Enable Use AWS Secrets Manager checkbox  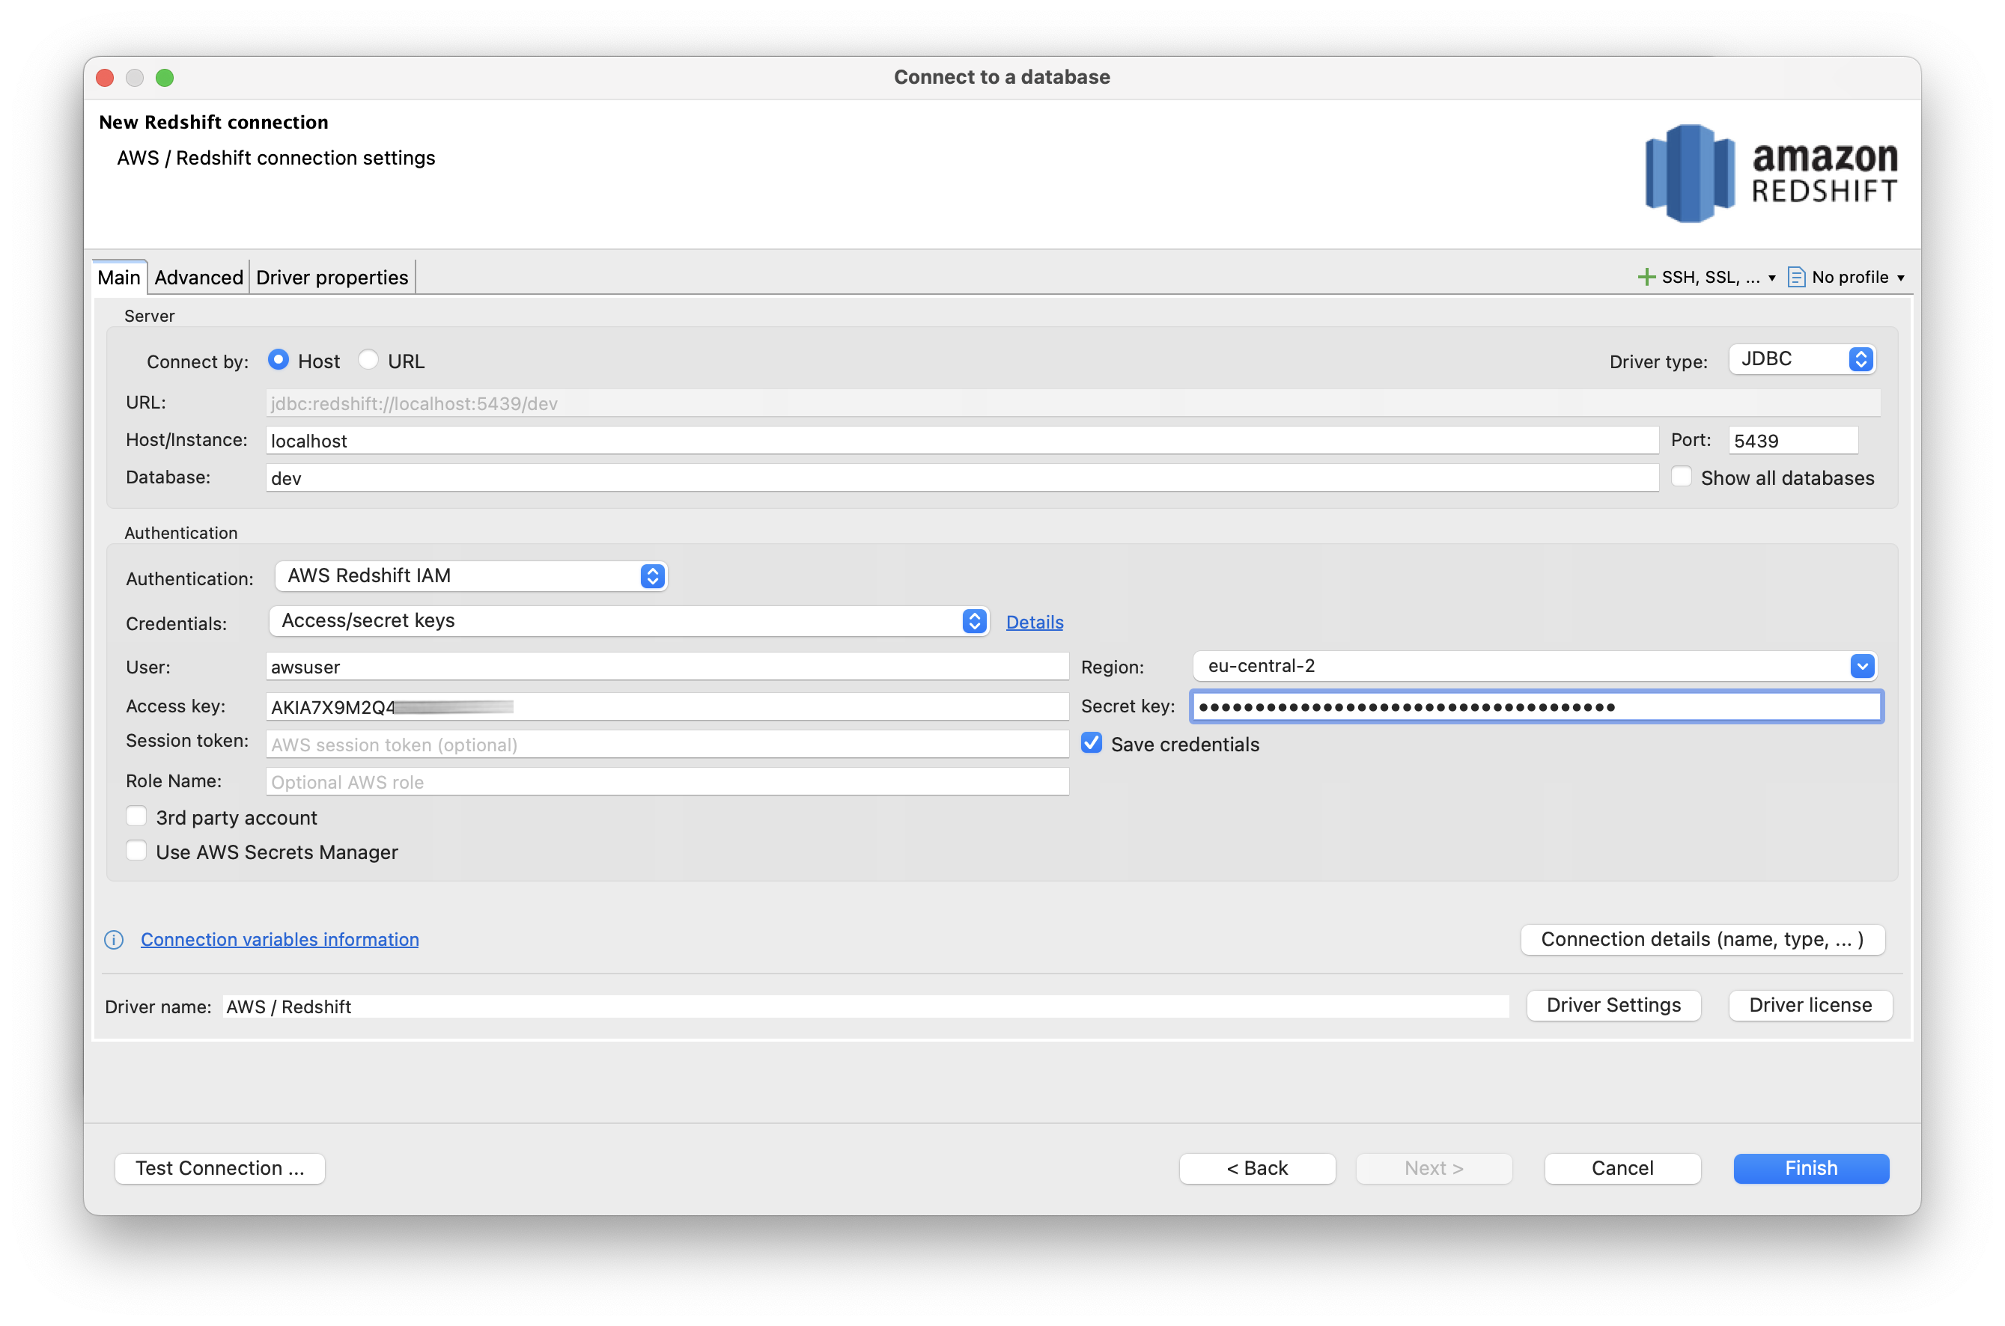pyautogui.click(x=136, y=852)
